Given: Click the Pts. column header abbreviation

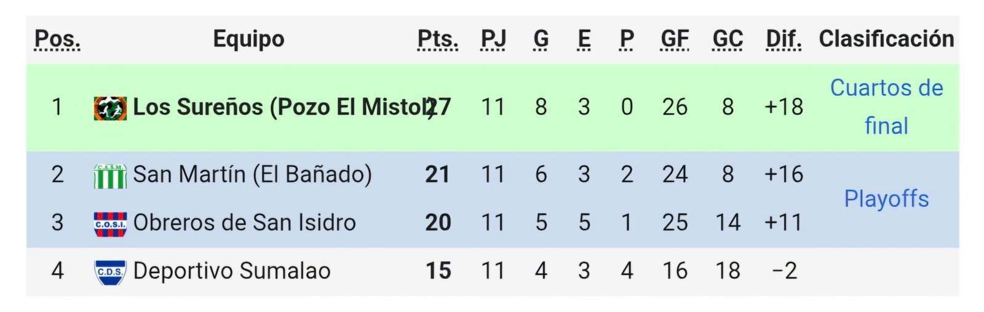Looking at the screenshot, I should coord(438,39).
